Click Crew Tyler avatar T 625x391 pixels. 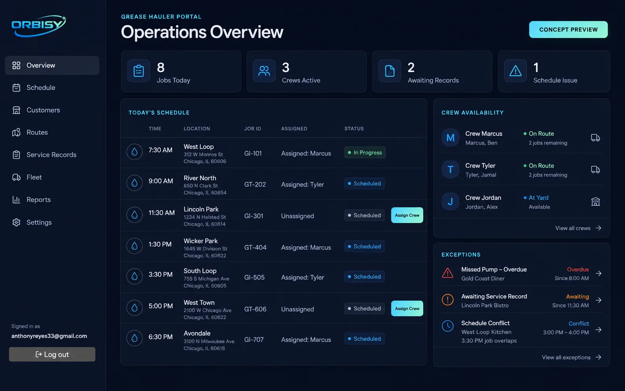tap(450, 170)
